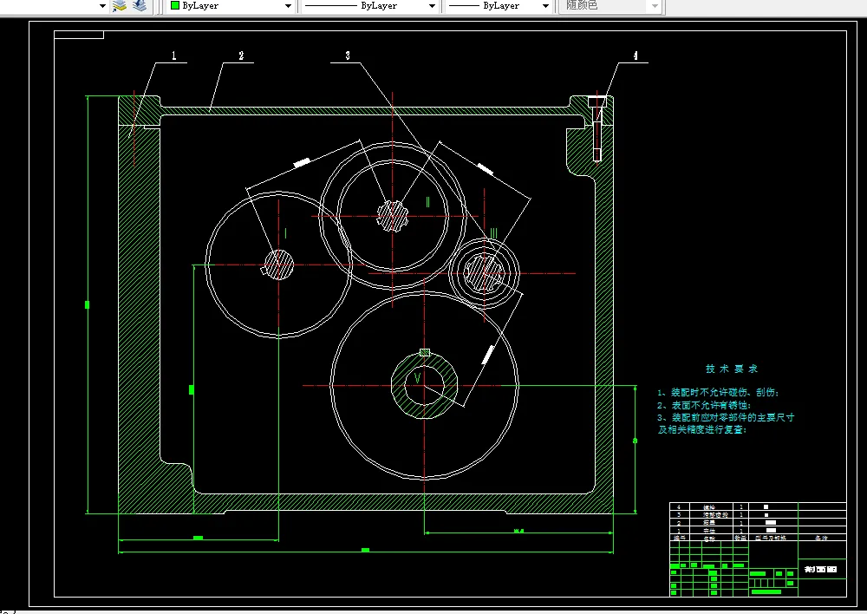The width and height of the screenshot is (867, 614).
Task: Click the hatched shaft of gear I
Action: pos(278,265)
